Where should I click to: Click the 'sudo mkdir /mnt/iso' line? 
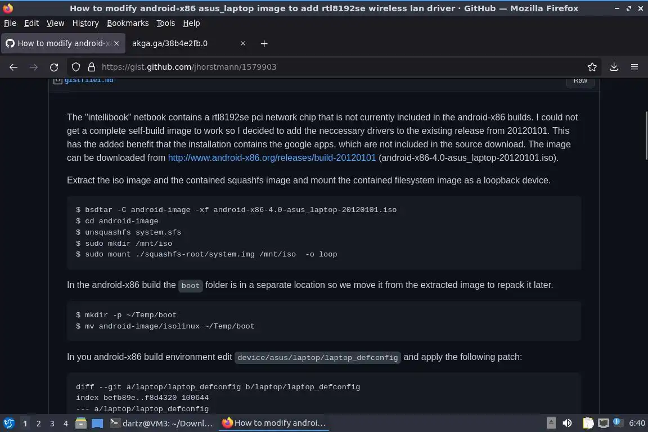(x=124, y=244)
